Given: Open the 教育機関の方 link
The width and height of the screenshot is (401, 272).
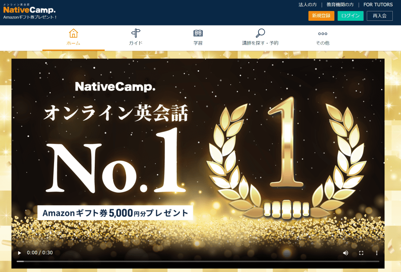Looking at the screenshot, I should tap(340, 5).
